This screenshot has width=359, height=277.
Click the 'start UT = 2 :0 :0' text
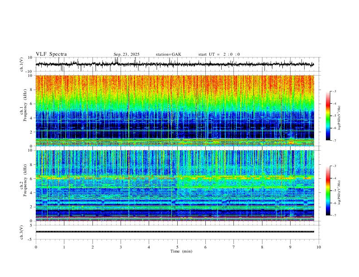click(219, 54)
